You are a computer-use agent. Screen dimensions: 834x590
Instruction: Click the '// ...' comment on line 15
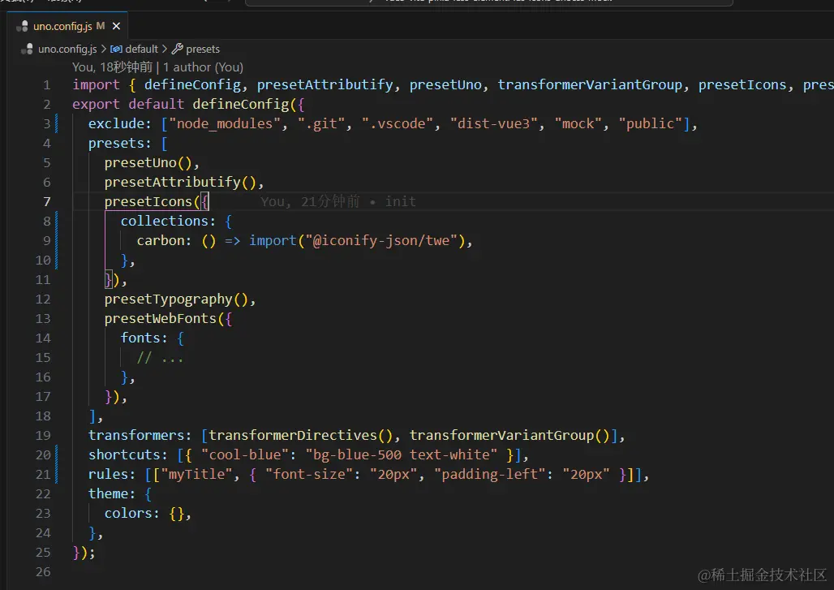pos(160,358)
